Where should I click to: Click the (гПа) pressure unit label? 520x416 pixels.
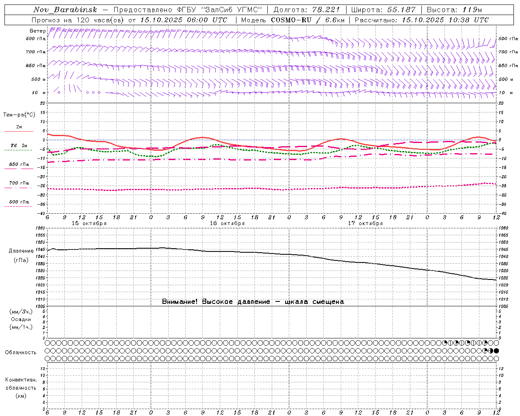(x=21, y=260)
